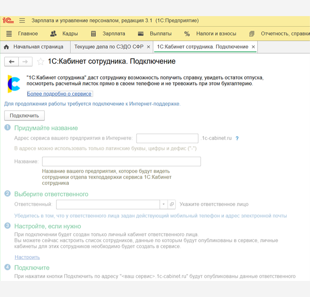The width and height of the screenshot is (310, 297).
Task: Click the Выберите ответственного step heading
Action: (51, 194)
